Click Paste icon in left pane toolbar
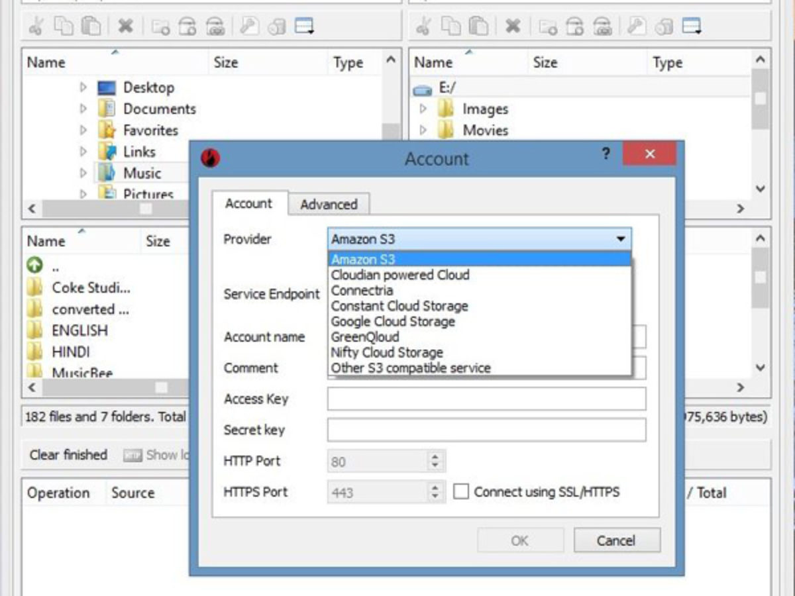Image resolution: width=795 pixels, height=596 pixels. click(91, 26)
